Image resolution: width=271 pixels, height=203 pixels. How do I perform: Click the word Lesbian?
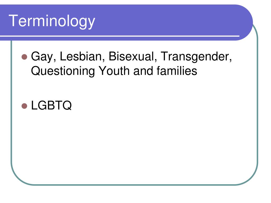pyautogui.click(x=80, y=56)
